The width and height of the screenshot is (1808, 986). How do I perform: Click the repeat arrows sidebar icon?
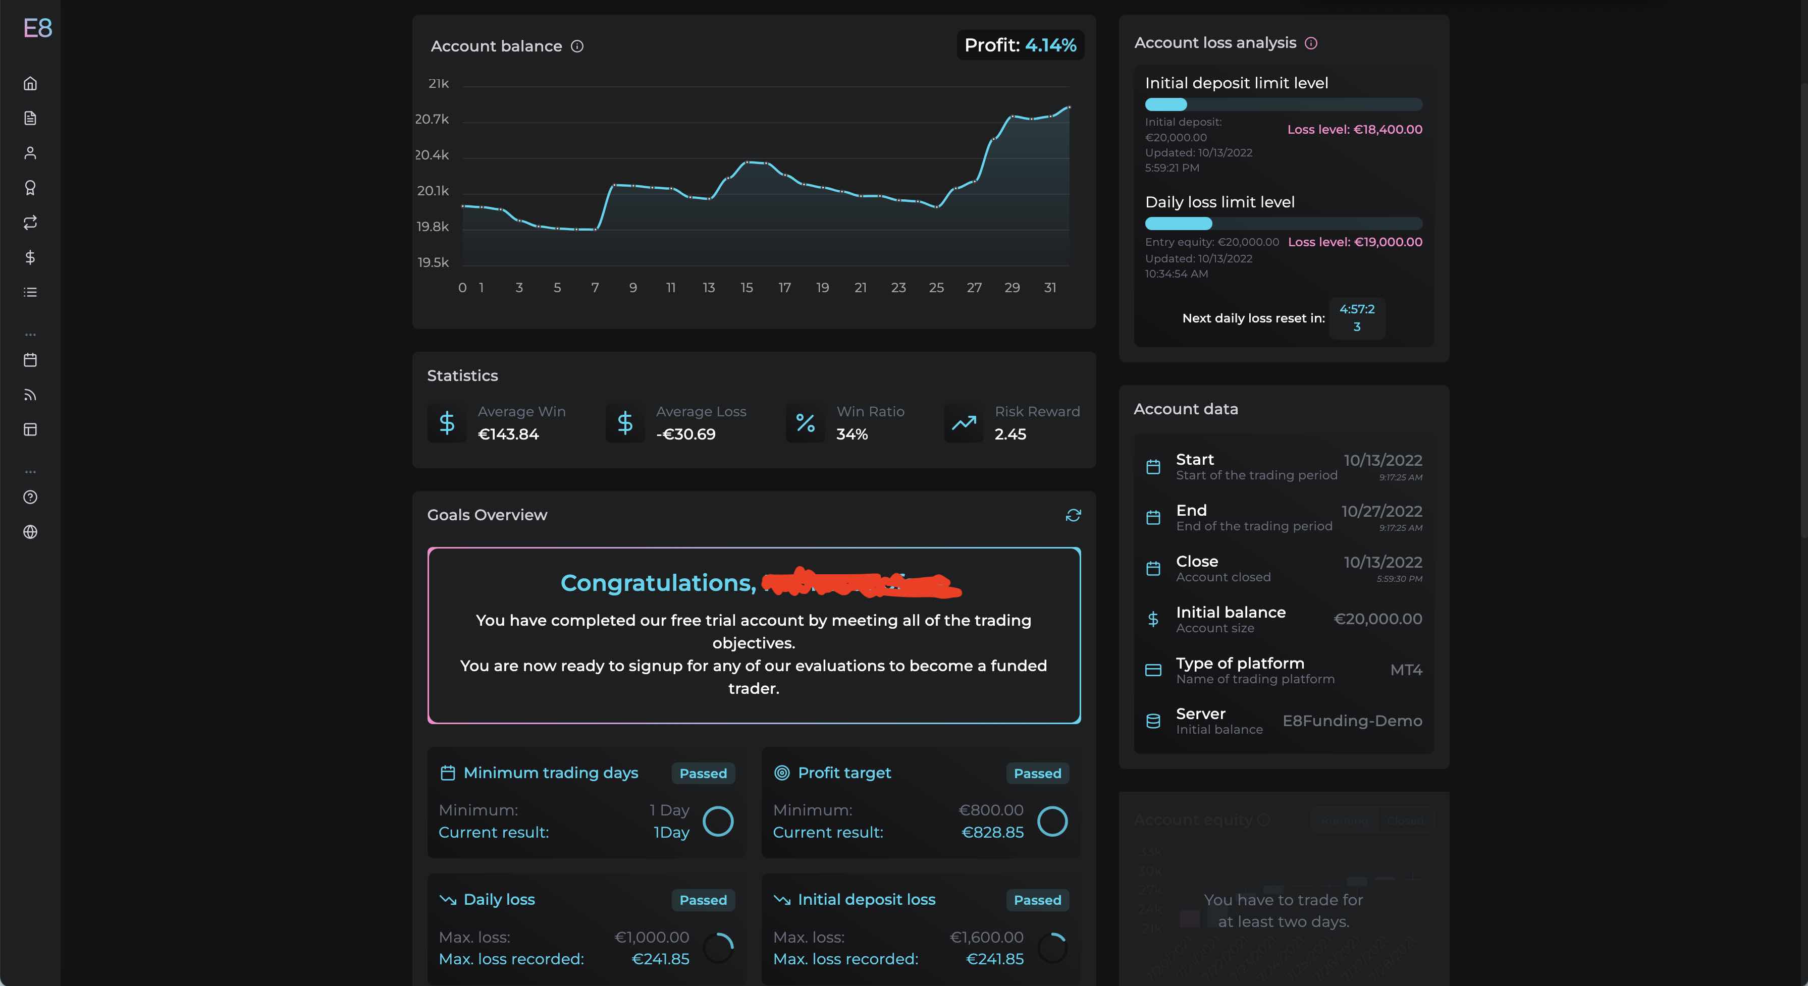point(30,223)
